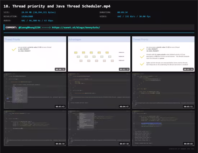Open the autocomplete popup thumbnail at 00:07:58

click(99, 128)
